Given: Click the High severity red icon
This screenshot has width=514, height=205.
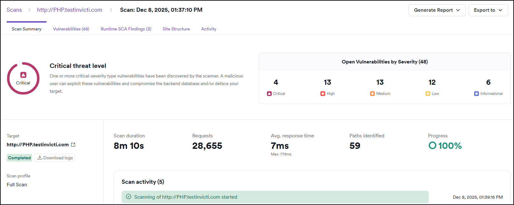Looking at the screenshot, I should (323, 94).
